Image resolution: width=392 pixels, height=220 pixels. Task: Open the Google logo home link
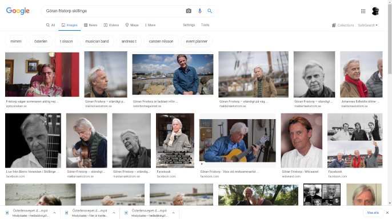click(x=18, y=11)
